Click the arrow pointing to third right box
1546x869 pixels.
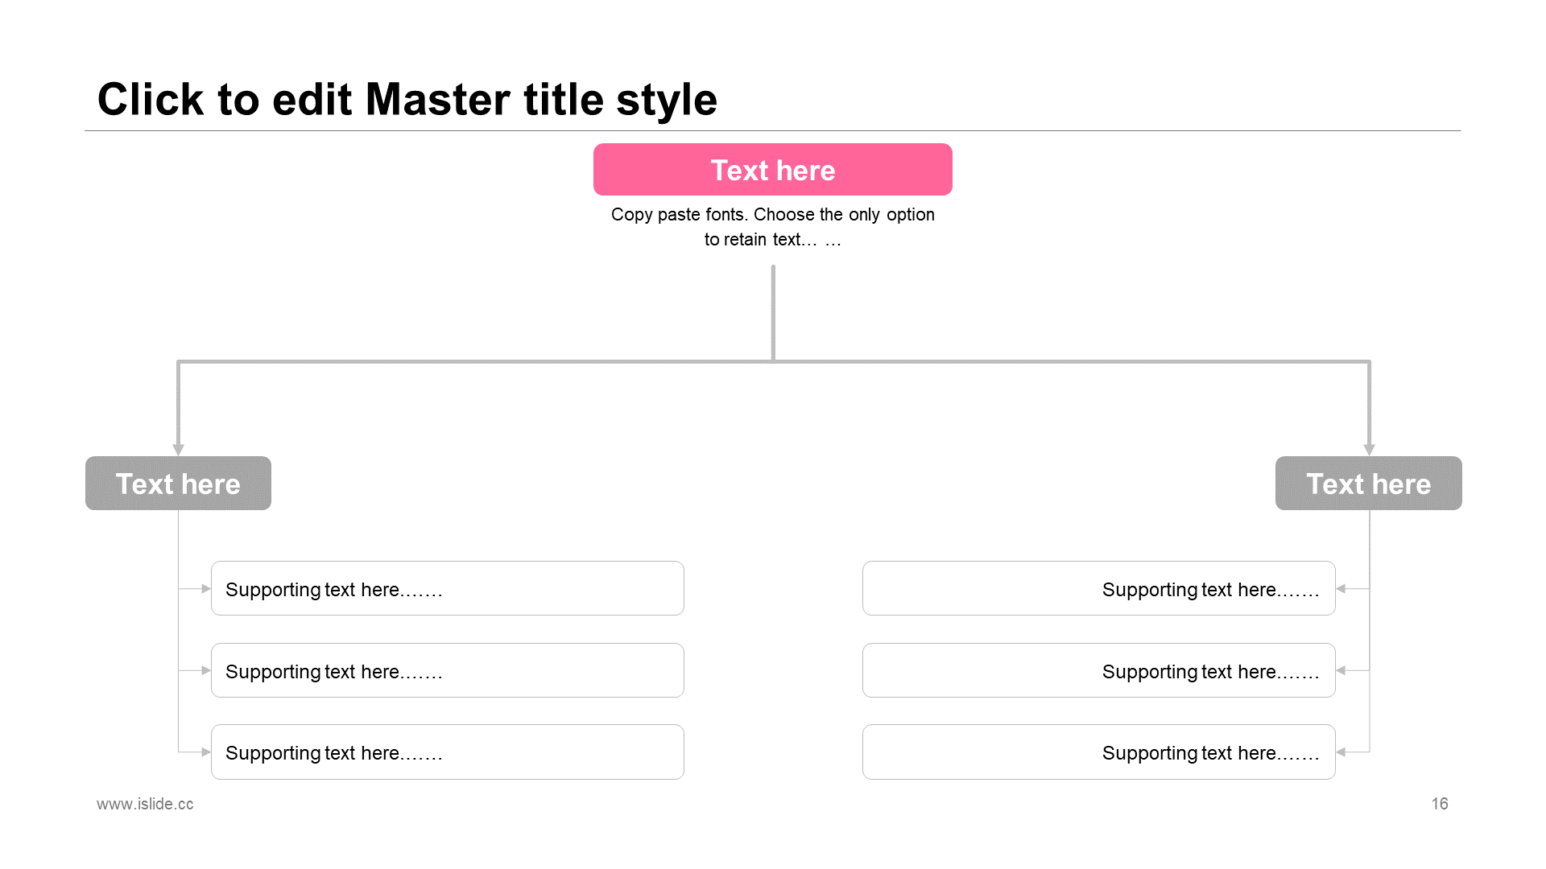[1341, 752]
